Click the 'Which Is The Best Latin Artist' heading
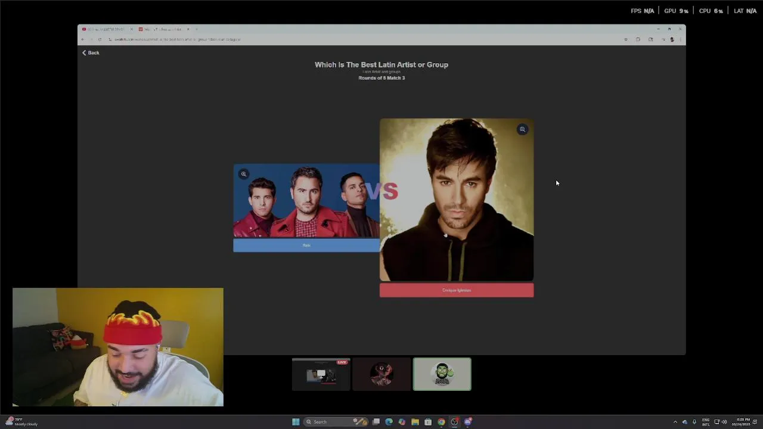The height and width of the screenshot is (429, 763). click(381, 64)
